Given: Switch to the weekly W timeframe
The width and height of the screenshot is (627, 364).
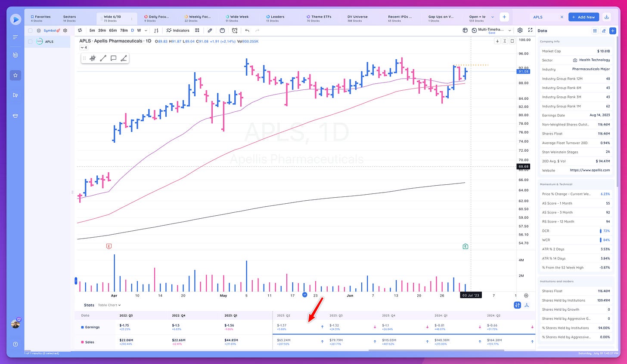Looking at the screenshot, I should tap(139, 31).
